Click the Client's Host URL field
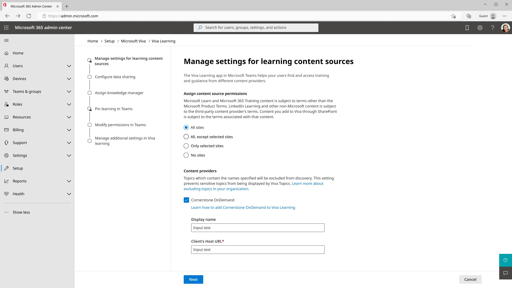512x288 pixels. click(x=258, y=250)
